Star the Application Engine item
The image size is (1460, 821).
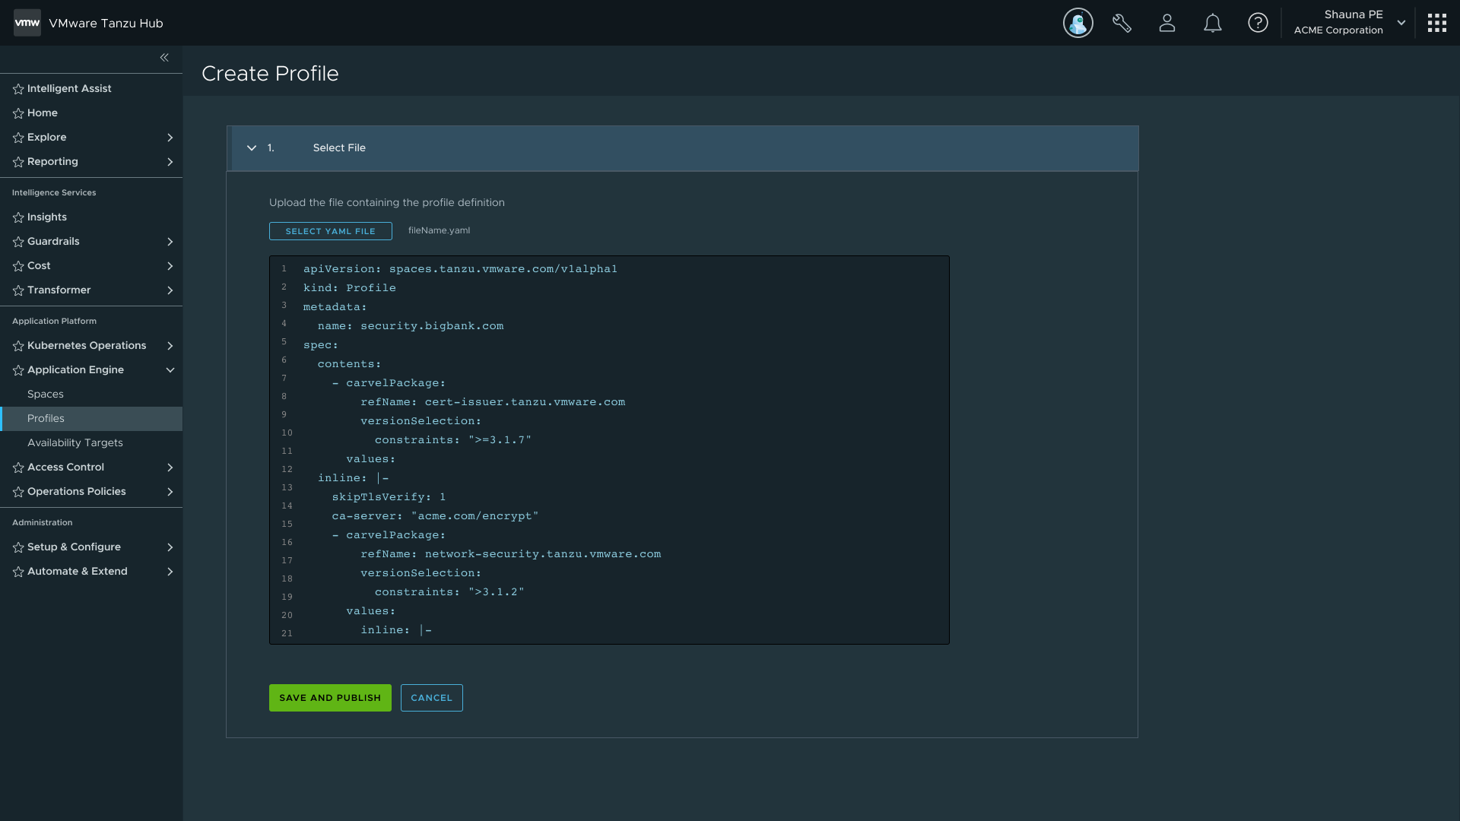tap(18, 370)
